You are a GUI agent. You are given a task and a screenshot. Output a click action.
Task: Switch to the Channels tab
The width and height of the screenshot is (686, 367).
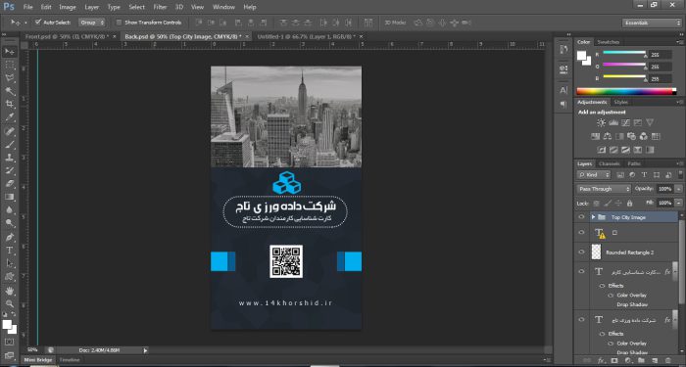(x=609, y=163)
